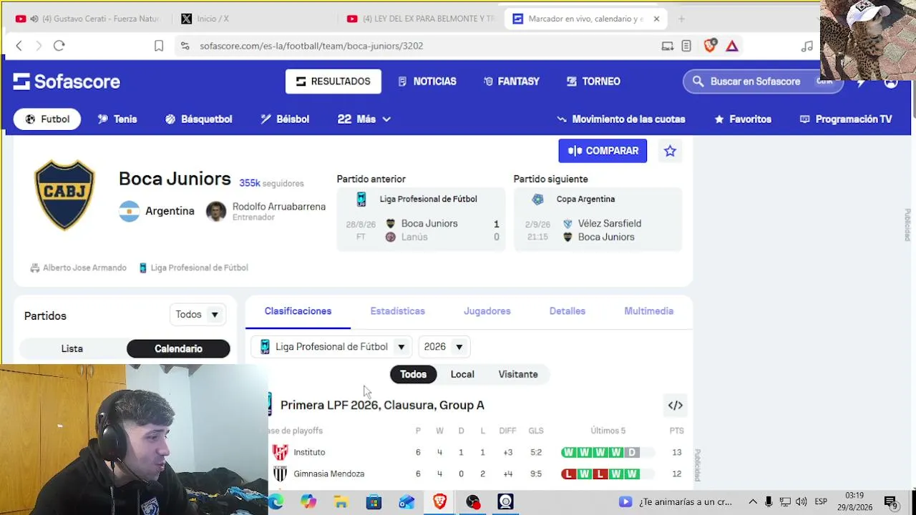Click the Copa Argentina competition icon
The image size is (916, 515).
pyautogui.click(x=538, y=200)
